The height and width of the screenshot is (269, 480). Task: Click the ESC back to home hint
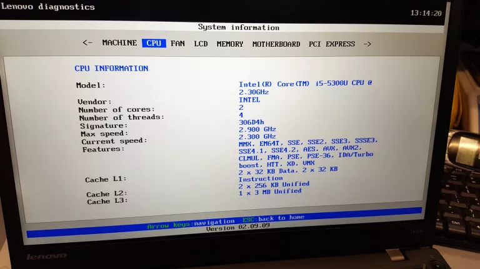tap(273, 218)
